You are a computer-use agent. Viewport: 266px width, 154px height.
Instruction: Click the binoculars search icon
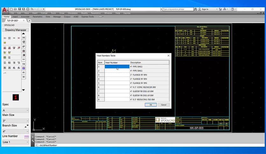click(x=195, y=9)
